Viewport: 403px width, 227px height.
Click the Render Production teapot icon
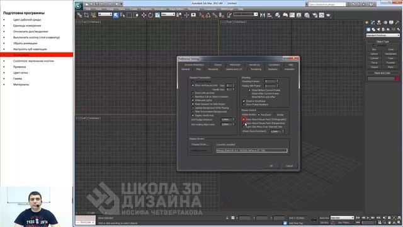(329, 15)
